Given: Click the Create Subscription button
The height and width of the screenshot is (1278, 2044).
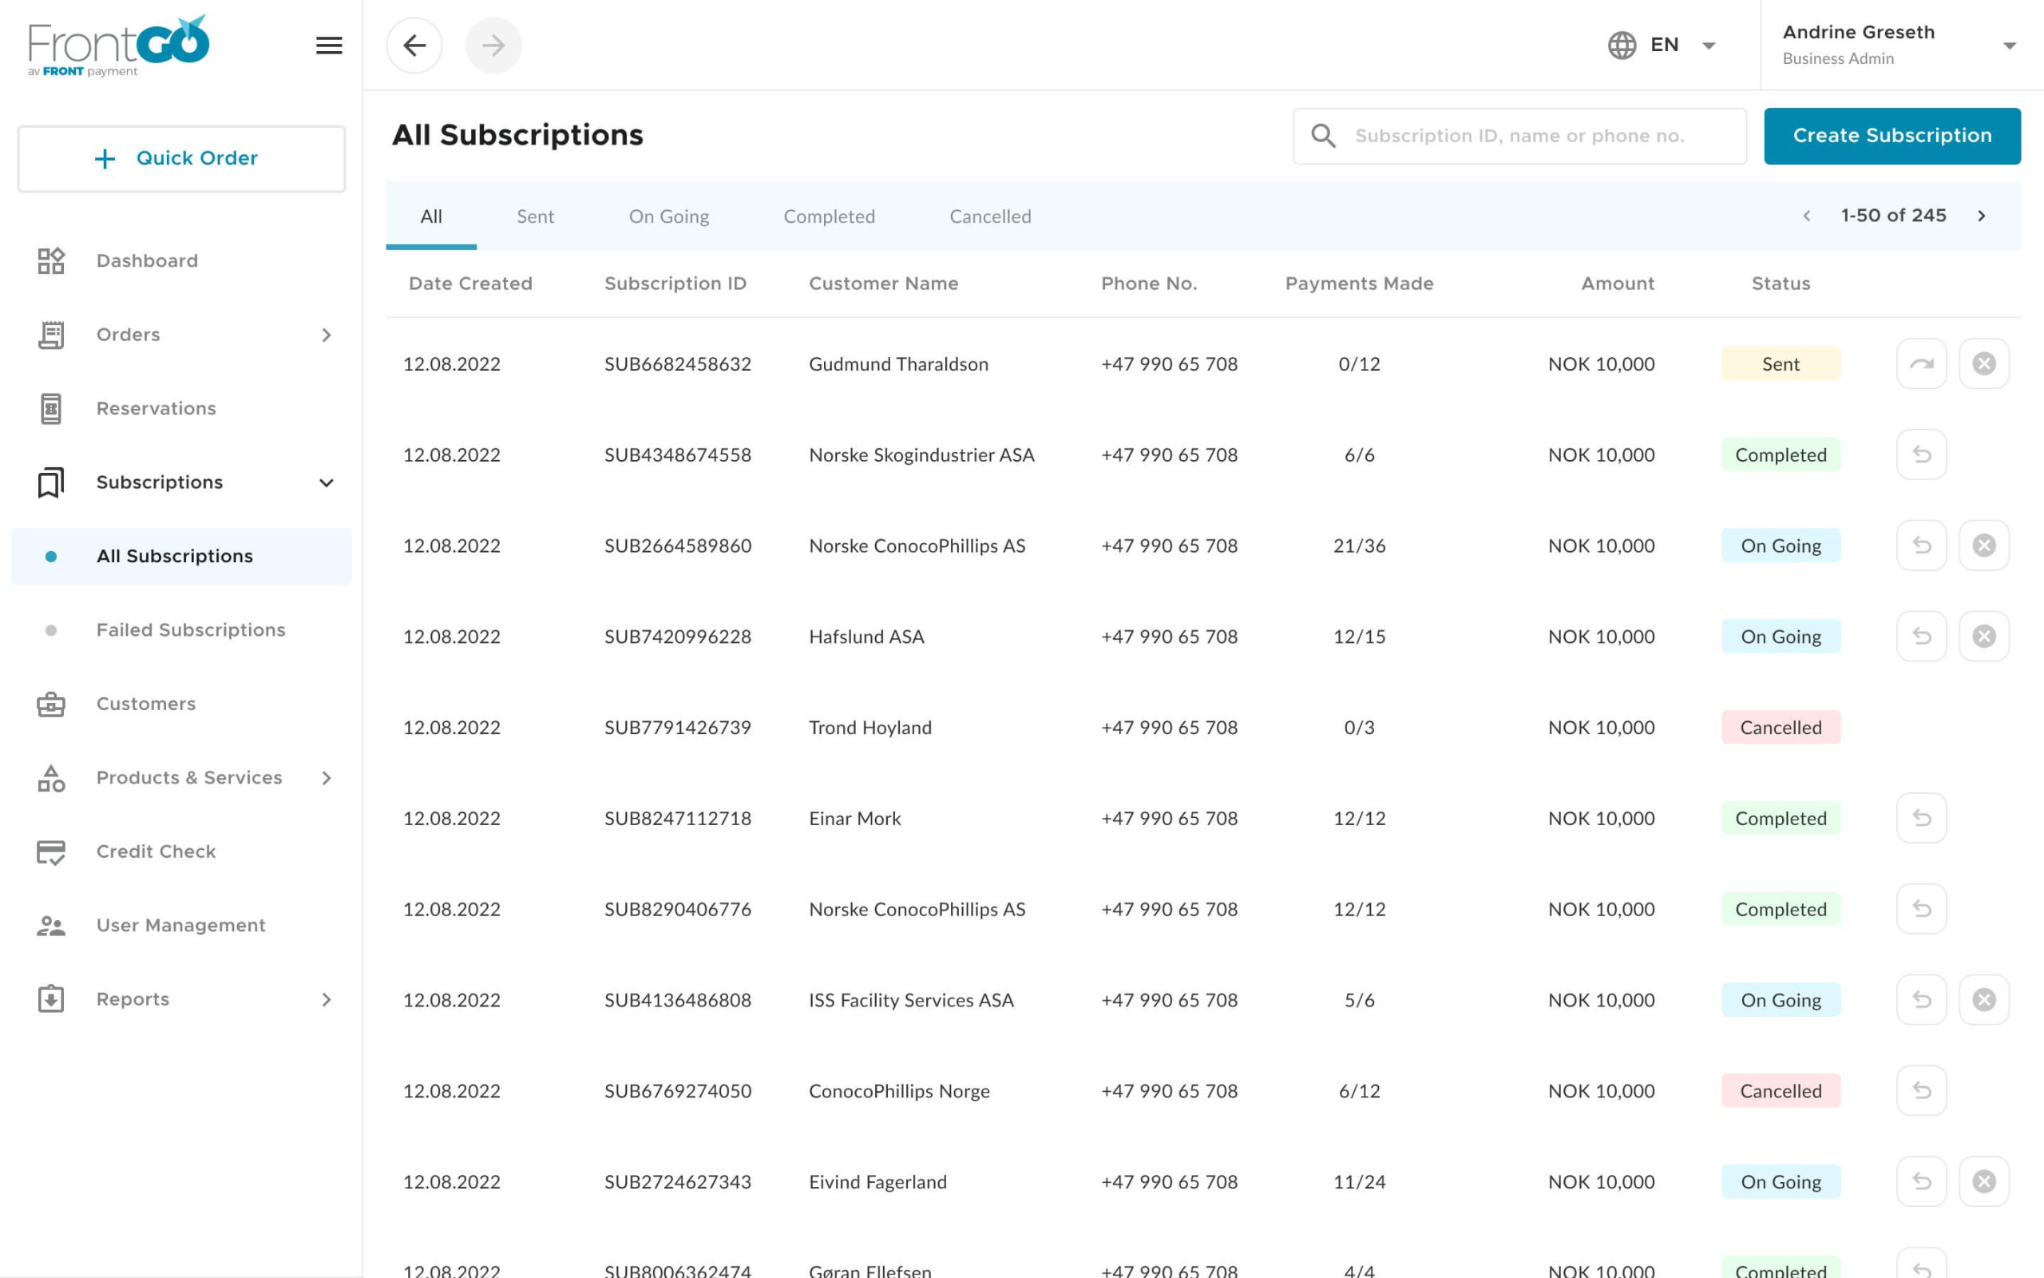Looking at the screenshot, I should pyautogui.click(x=1891, y=135).
